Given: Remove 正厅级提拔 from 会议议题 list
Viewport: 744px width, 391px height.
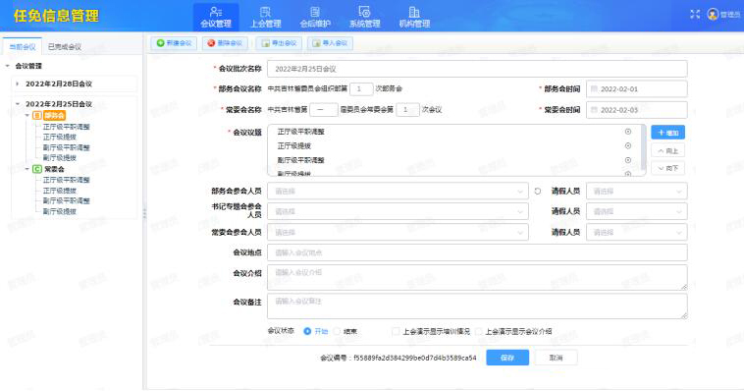Looking at the screenshot, I should (x=628, y=145).
